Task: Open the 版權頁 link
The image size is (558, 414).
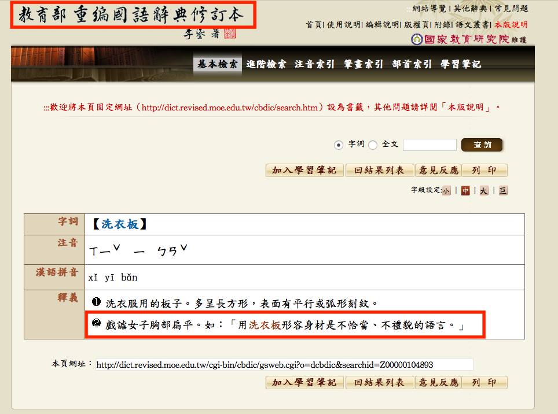Action: (x=416, y=24)
